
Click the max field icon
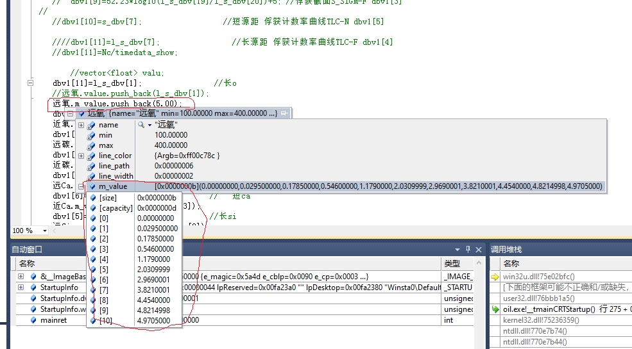[91, 145]
